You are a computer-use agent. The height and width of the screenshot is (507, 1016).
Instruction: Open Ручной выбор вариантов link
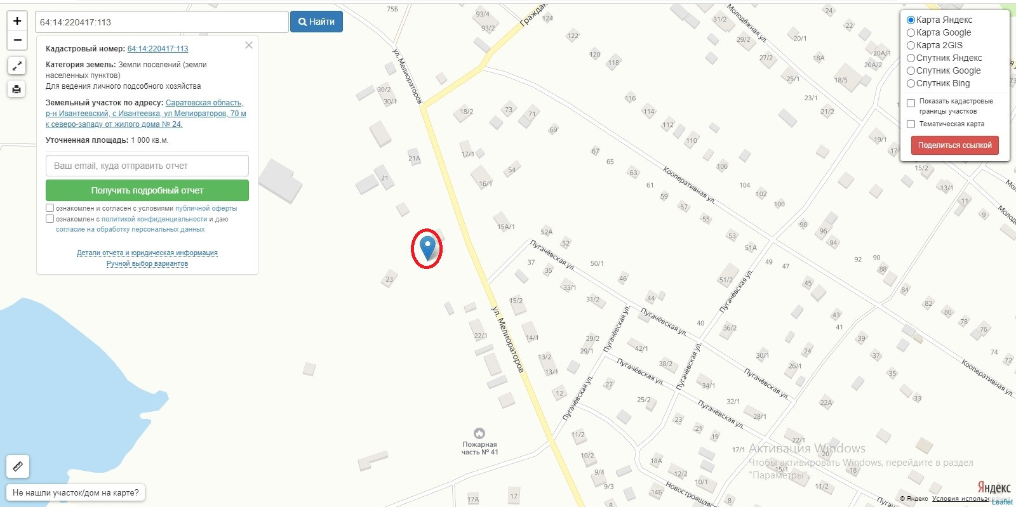click(147, 263)
